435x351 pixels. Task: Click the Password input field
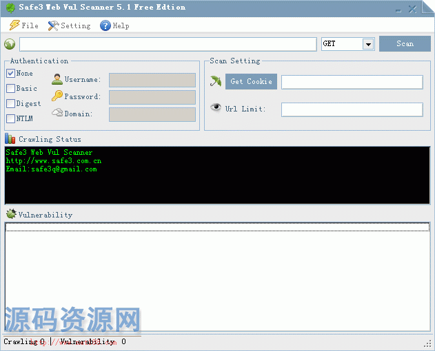point(152,97)
